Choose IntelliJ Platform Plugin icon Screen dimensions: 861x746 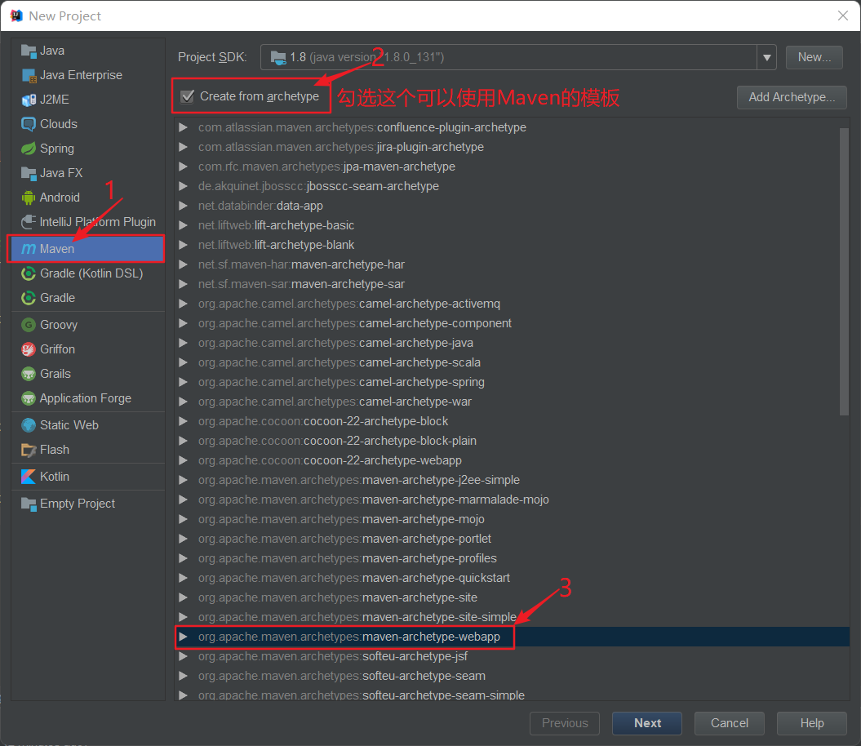[x=29, y=222]
